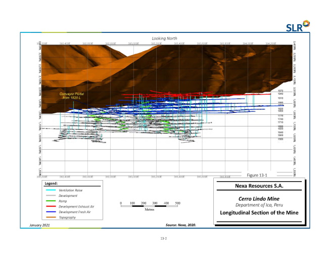Click the '1970' level label
The image size is (328, 255).
click(x=280, y=91)
